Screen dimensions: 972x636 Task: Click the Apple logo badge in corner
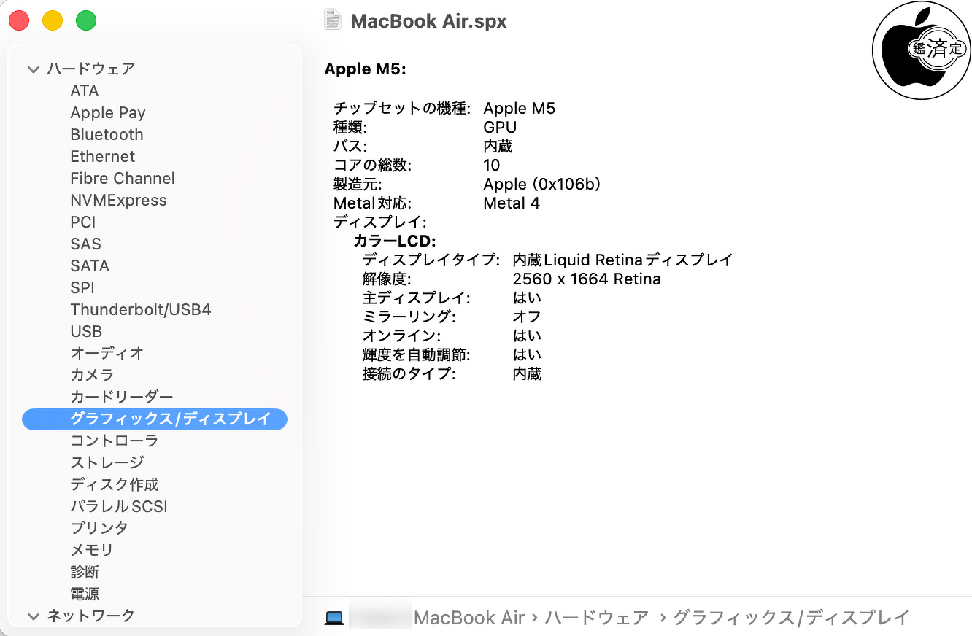[921, 50]
